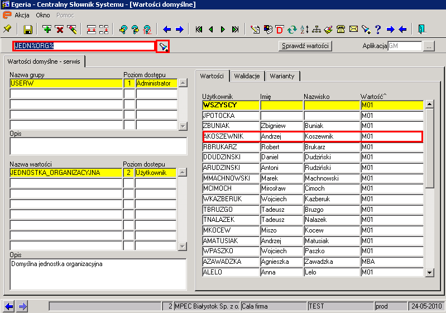Viewport: 446px width, 313px height.
Task: Click the yellow pushpin toolbar icon
Action: point(7,29)
